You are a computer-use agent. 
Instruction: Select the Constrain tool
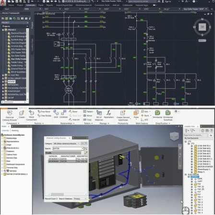click(64, 114)
